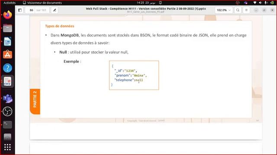Click the "Exemple :" label
The image size is (277, 155).
point(72,62)
